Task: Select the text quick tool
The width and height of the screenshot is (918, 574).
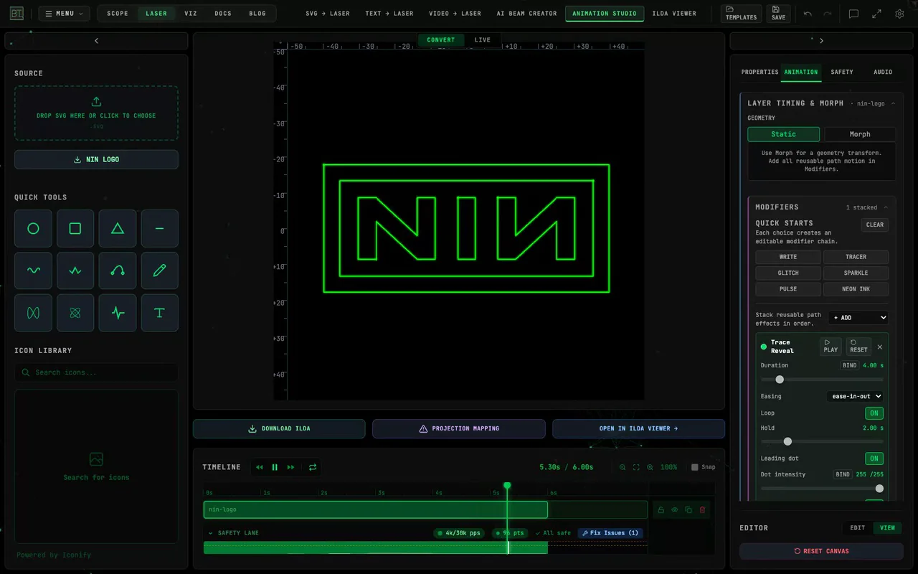Action: click(x=159, y=313)
